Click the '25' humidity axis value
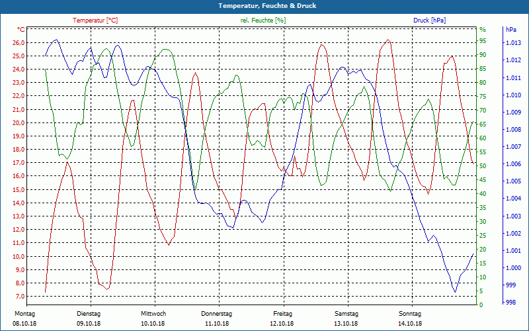This screenshot has width=529, height=331. [x=483, y=236]
